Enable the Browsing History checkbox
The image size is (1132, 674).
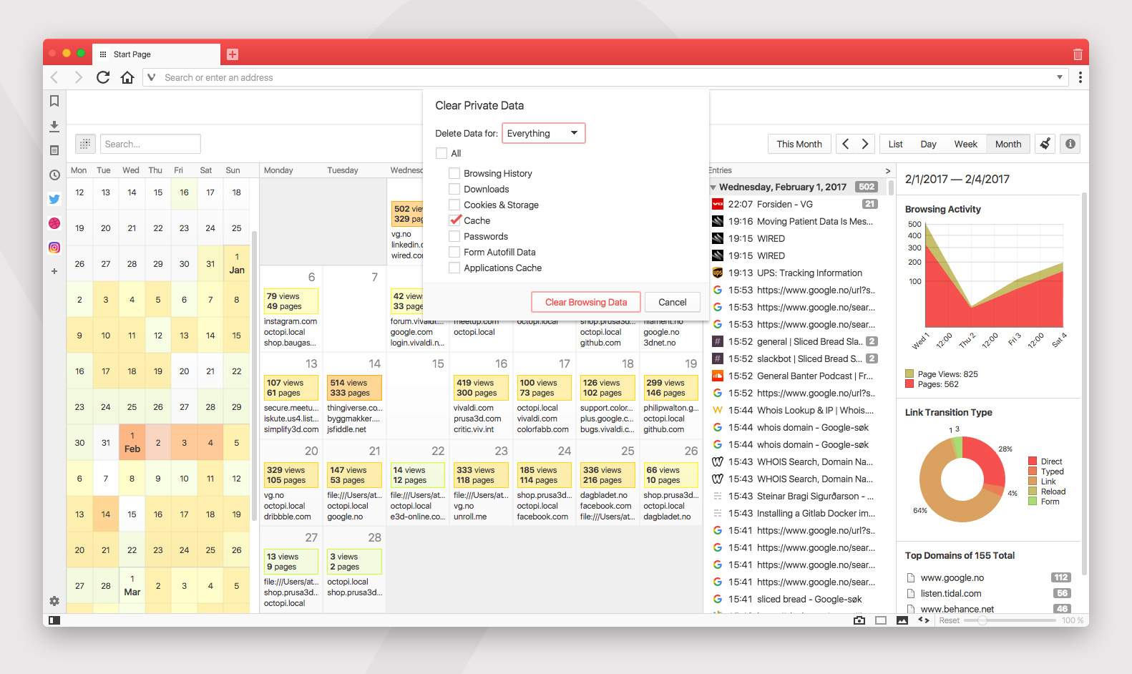[454, 173]
